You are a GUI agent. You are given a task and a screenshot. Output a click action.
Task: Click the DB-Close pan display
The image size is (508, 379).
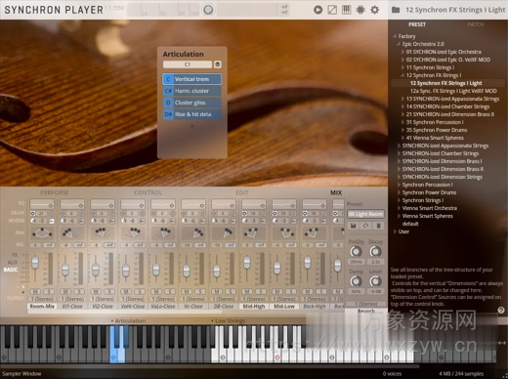coord(224,232)
